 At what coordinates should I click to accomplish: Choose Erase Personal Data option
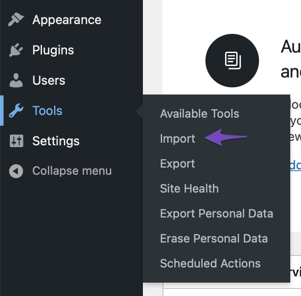coord(214,238)
